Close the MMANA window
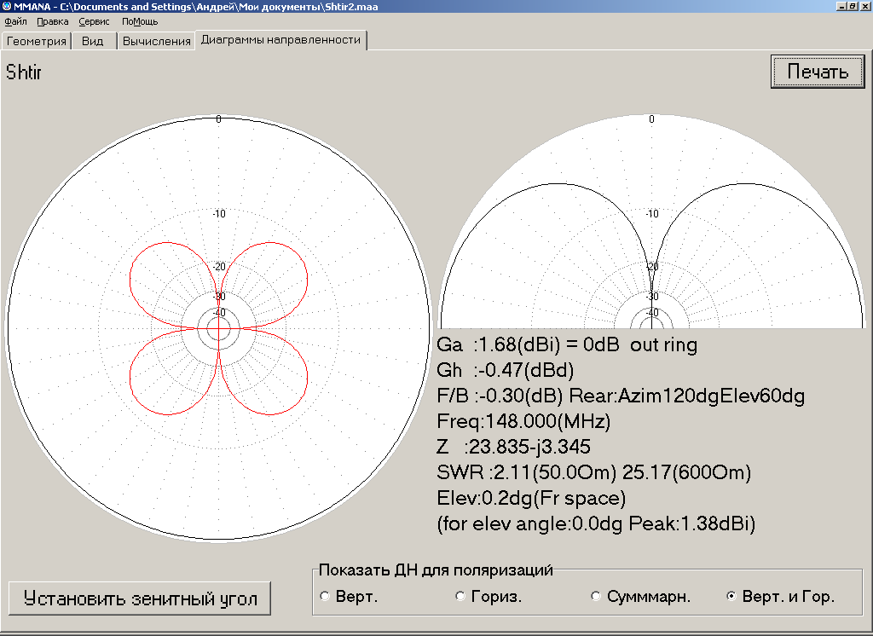Viewport: 873px width, 636px height. [x=864, y=6]
